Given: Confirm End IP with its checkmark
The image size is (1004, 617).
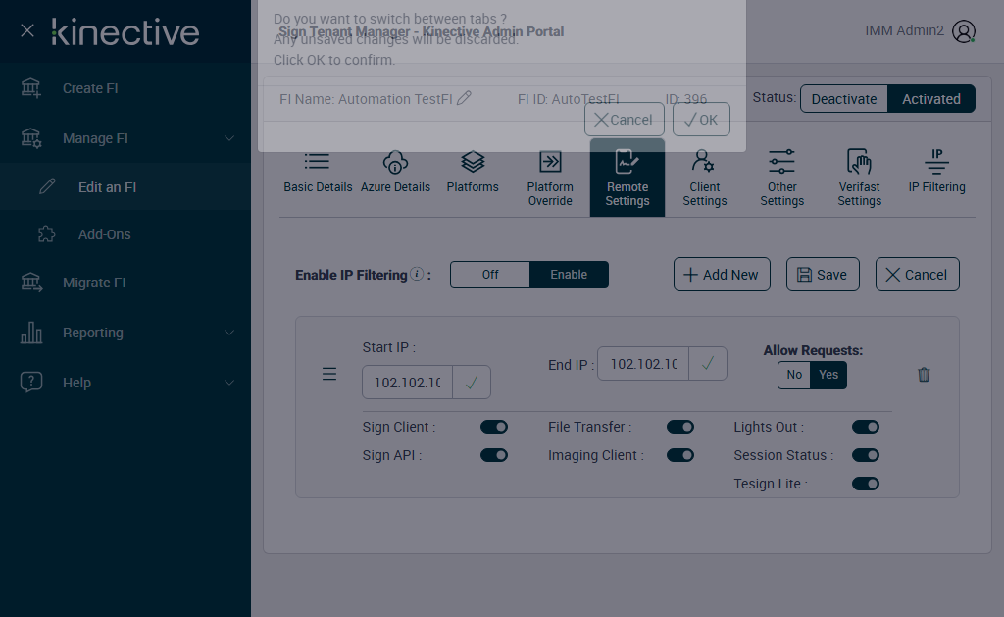Looking at the screenshot, I should click(x=708, y=364).
